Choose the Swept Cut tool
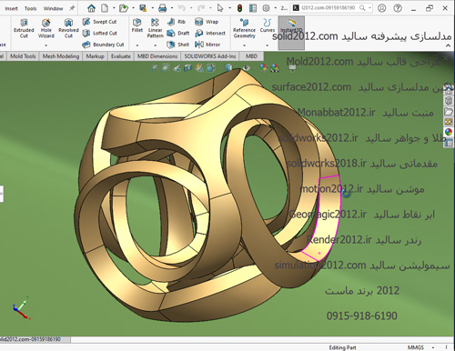 [x=99, y=22]
